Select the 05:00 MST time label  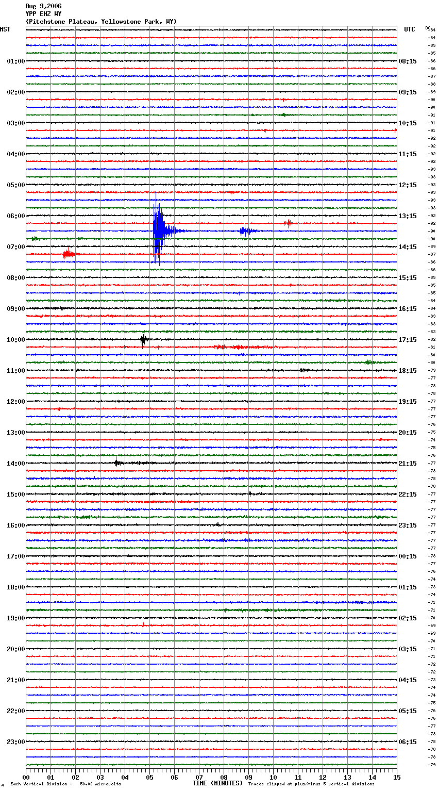tap(16, 185)
